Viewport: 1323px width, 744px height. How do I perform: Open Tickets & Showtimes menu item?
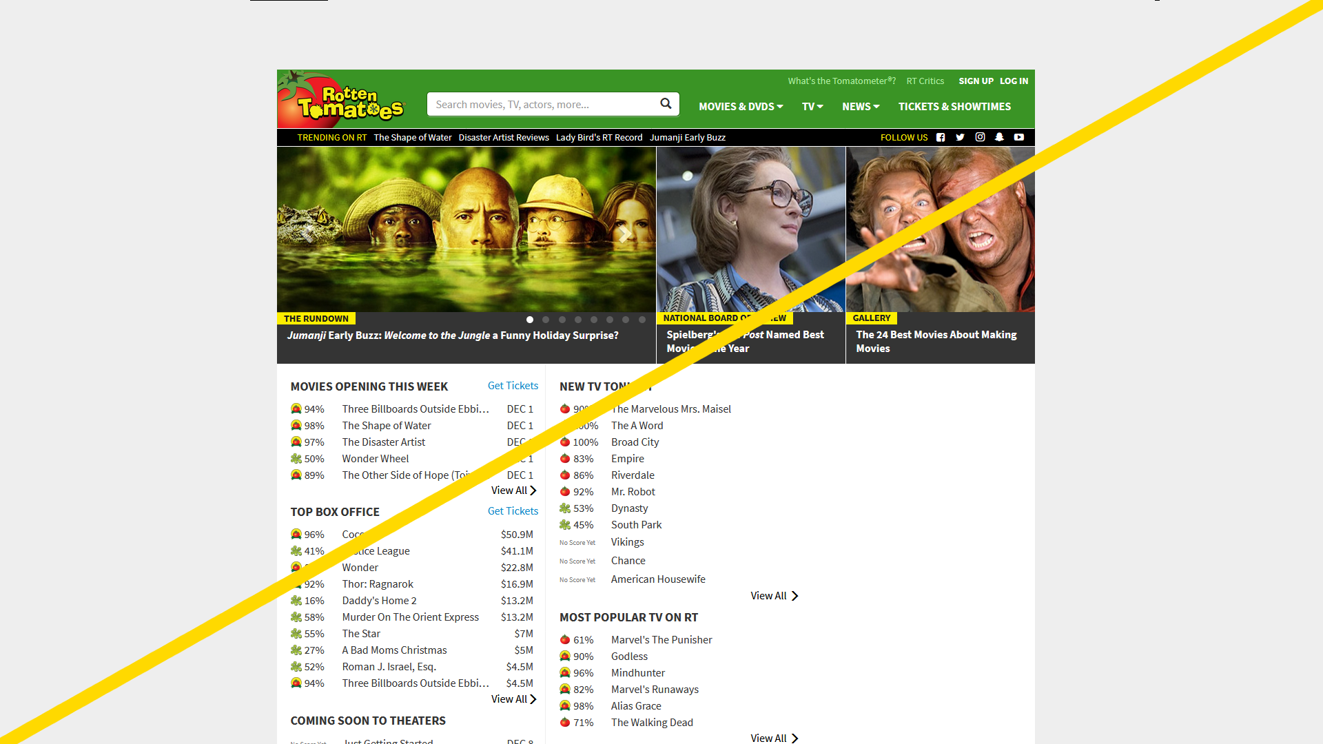pyautogui.click(x=954, y=107)
